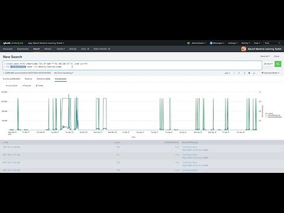Image resolution: width=284 pixels, height=213 pixels.
Task: Open the Job dropdown menu
Action: click(x=227, y=73)
